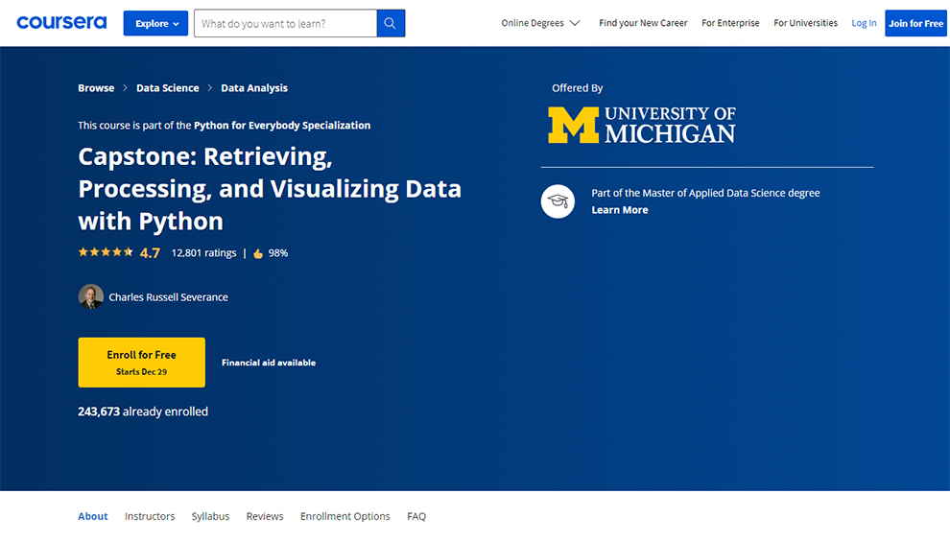Viewport: 950px width, 541px height.
Task: Navigate to Data Science breadcrumb
Action: click(x=167, y=88)
